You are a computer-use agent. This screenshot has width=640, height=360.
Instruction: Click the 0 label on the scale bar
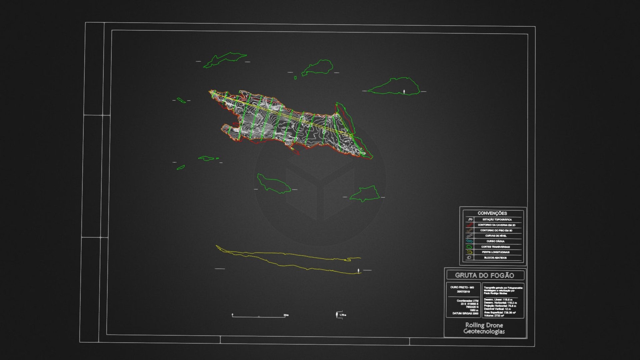(x=232, y=314)
